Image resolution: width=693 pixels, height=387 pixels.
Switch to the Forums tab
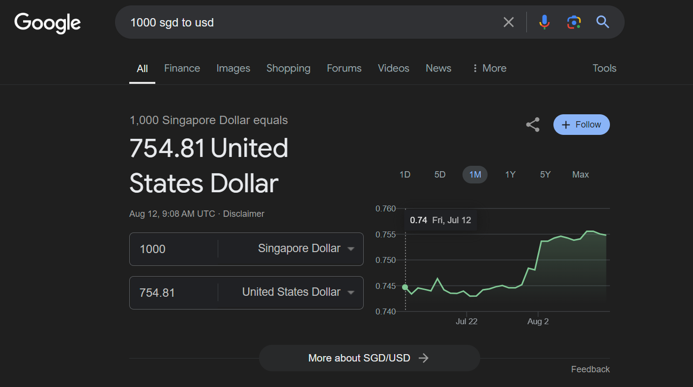(x=344, y=68)
